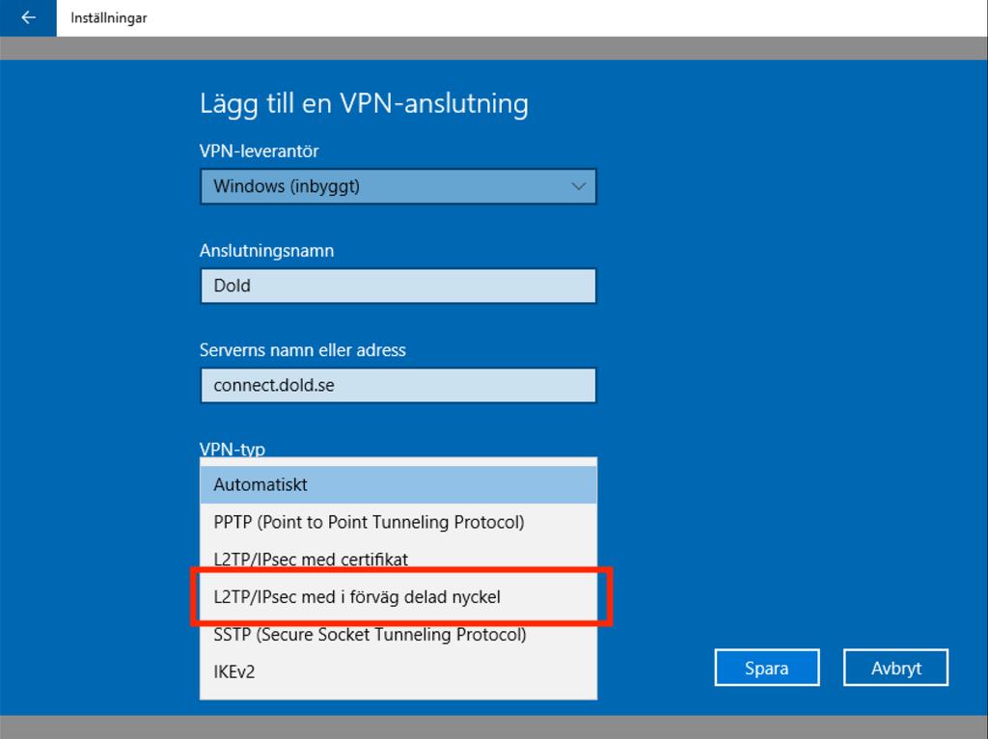Click the Lägg till en VPN-anslutning heading
Screen dimensions: 988x739
tap(364, 104)
